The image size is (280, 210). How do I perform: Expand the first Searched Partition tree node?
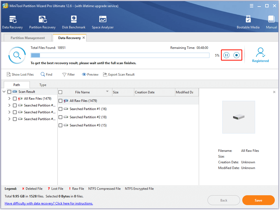coord(9,105)
